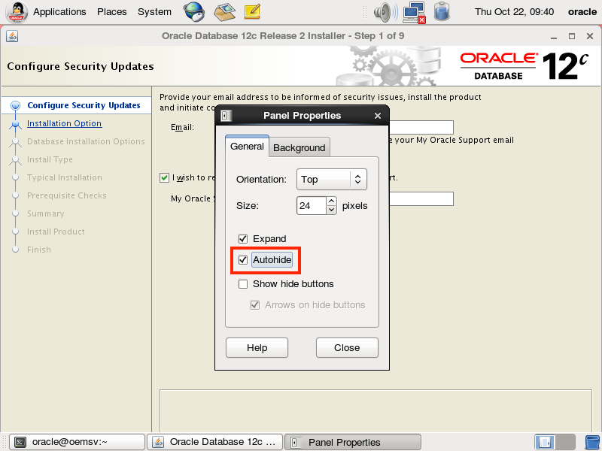602x451 pixels.
Task: Click the Size field showing 24
Action: [x=312, y=205]
